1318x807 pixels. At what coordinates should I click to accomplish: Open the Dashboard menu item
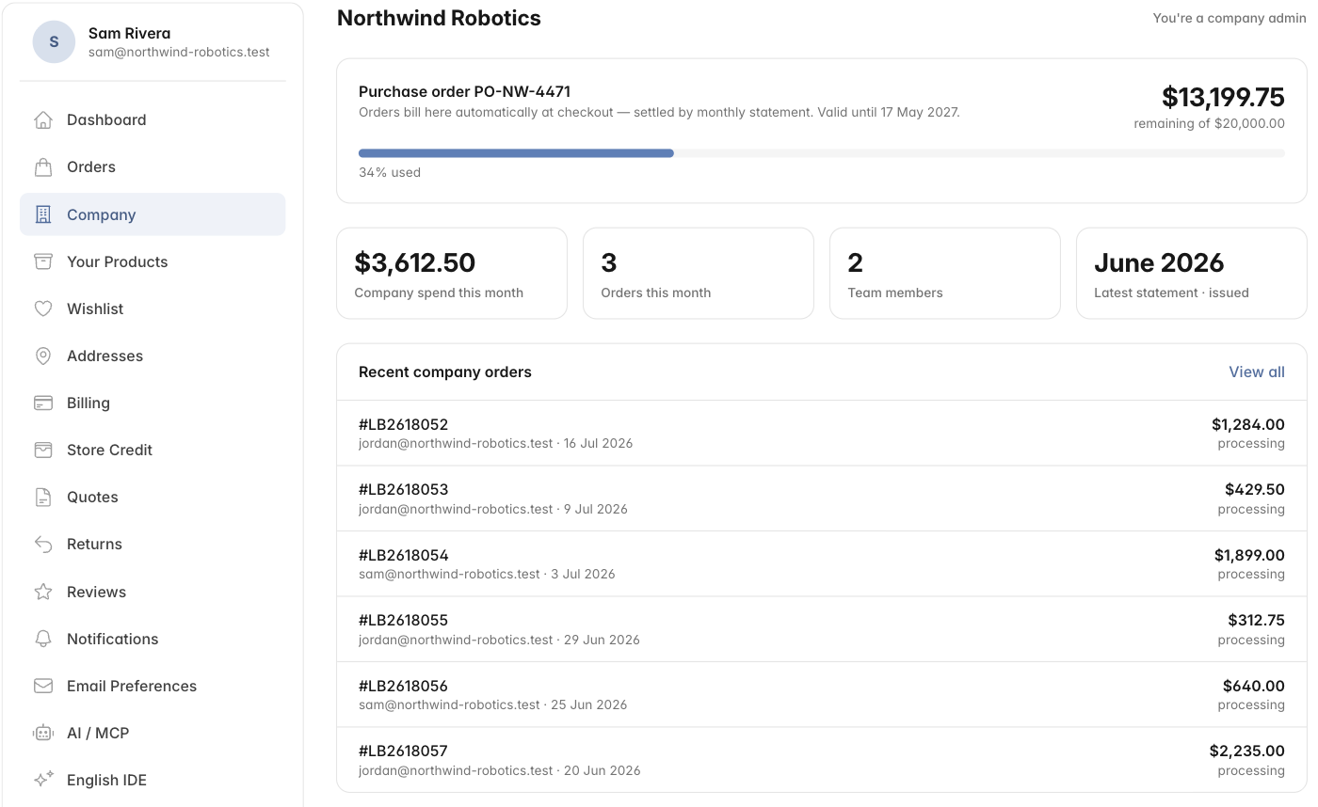(x=153, y=119)
